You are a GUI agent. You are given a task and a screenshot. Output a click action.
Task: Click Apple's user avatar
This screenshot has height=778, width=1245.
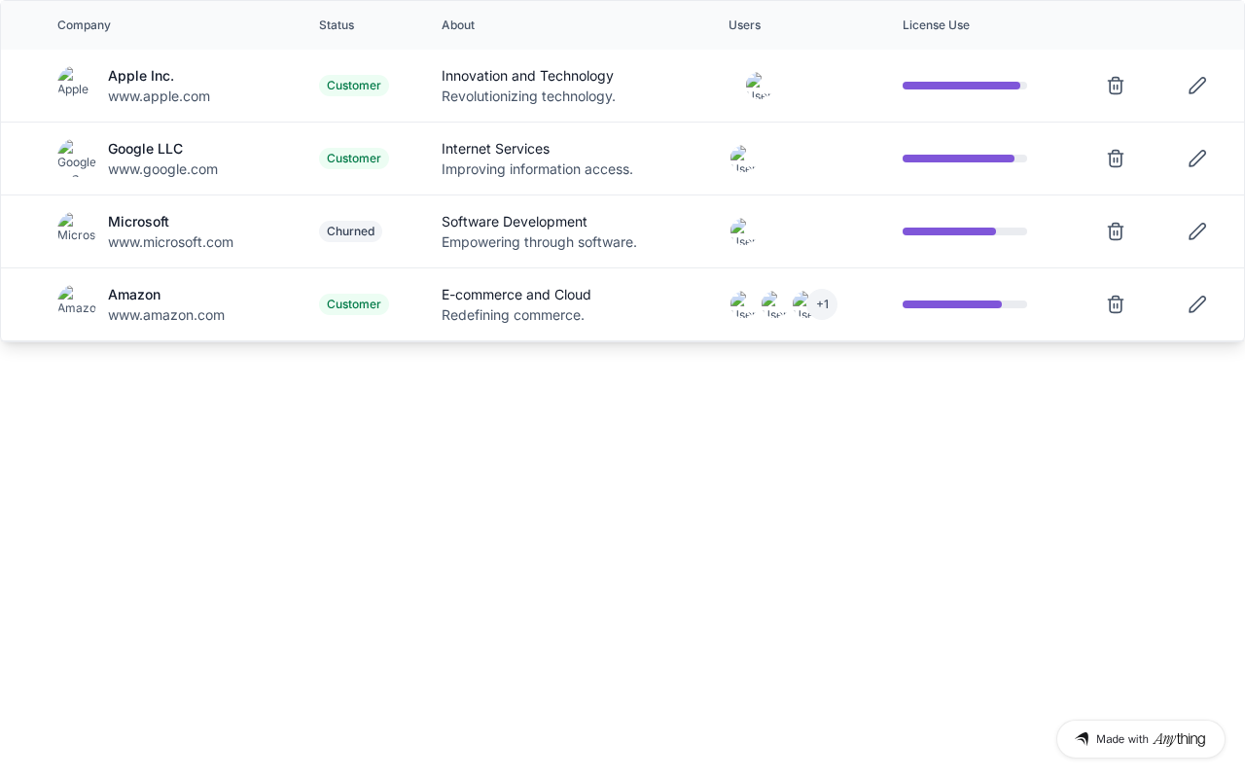click(759, 86)
